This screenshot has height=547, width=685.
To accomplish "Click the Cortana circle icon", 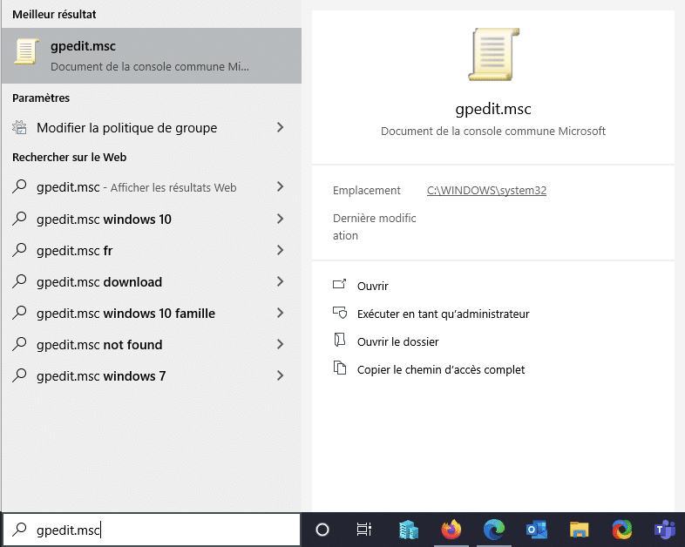I will (322, 529).
